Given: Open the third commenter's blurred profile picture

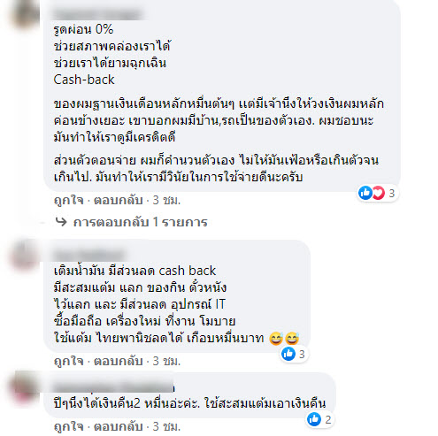Looking at the screenshot, I should (x=25, y=386).
